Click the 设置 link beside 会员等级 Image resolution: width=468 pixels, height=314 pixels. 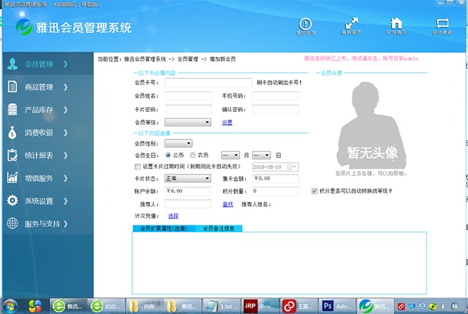coord(227,123)
